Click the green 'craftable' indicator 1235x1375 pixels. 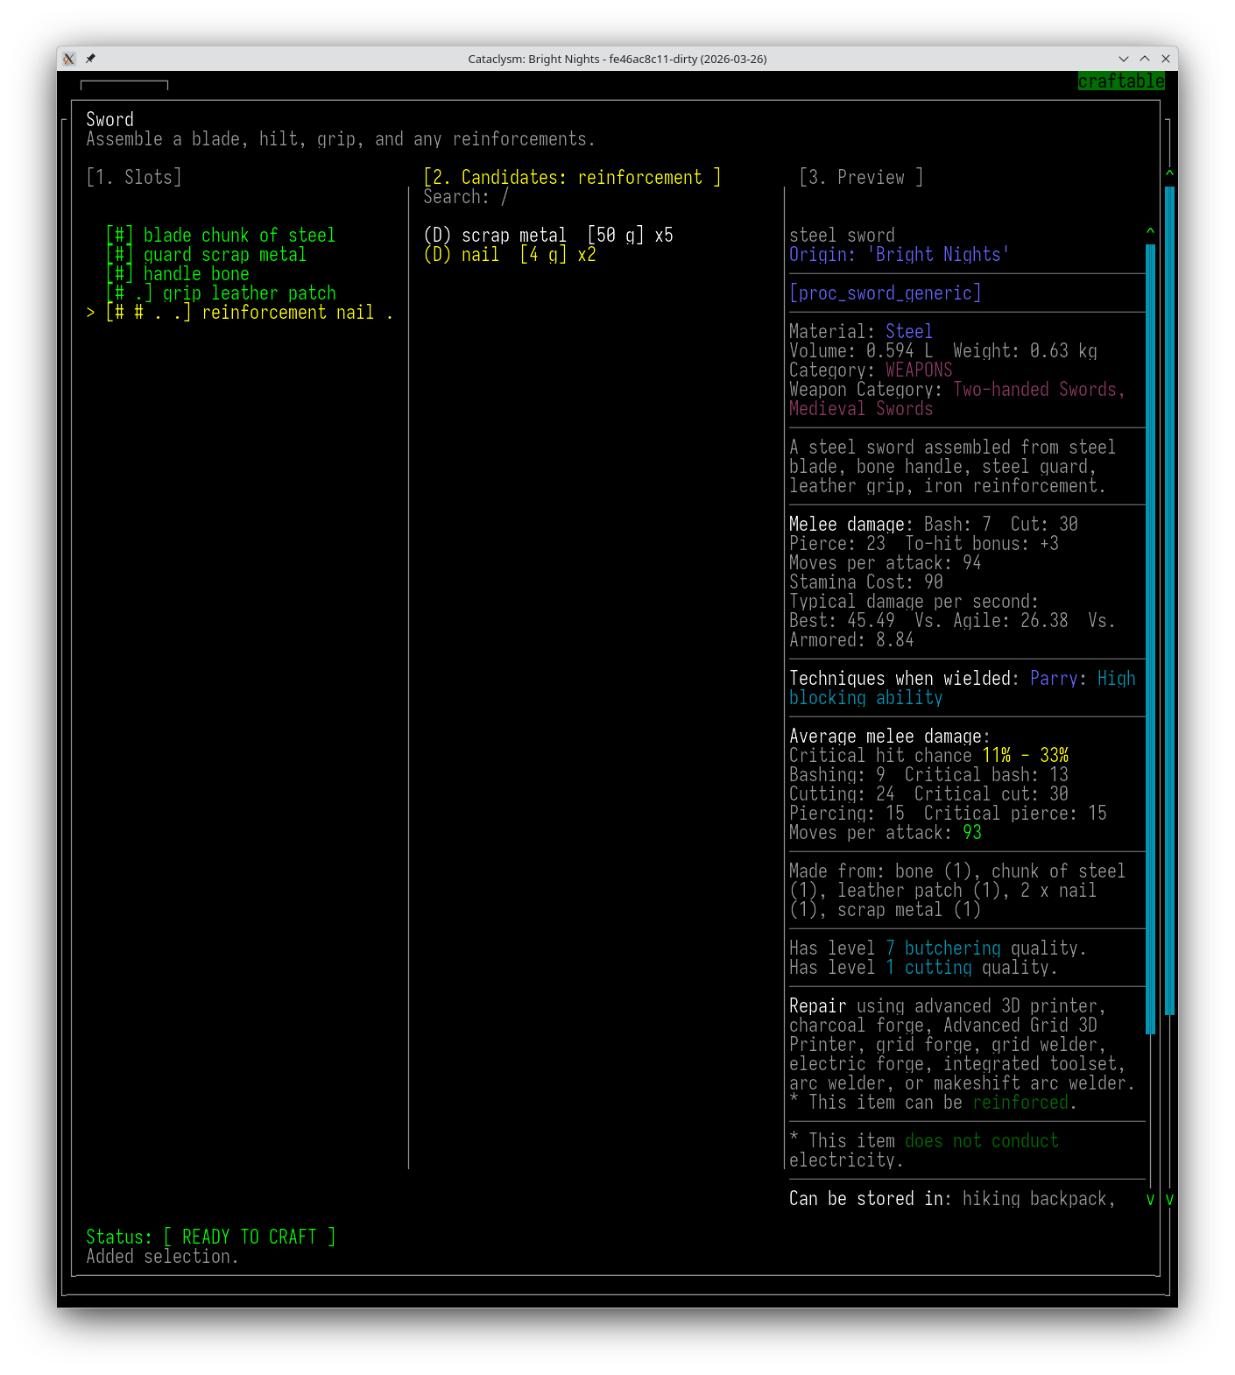coord(1121,81)
